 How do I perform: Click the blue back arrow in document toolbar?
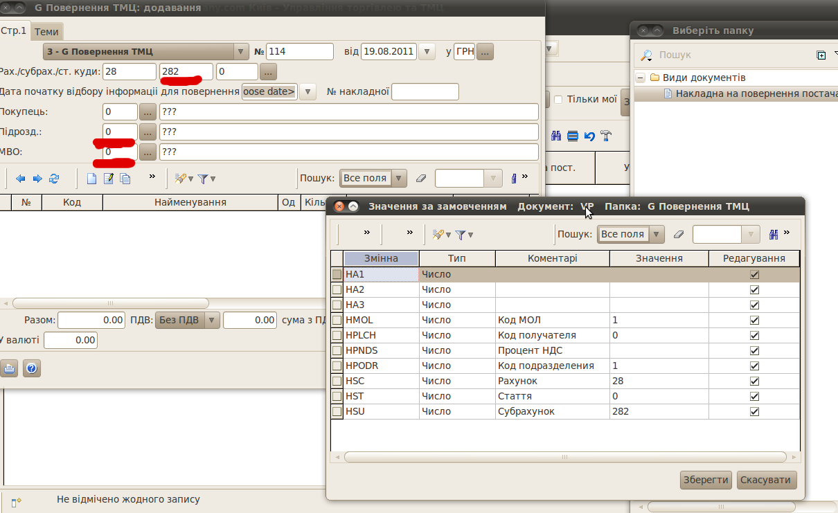click(20, 179)
